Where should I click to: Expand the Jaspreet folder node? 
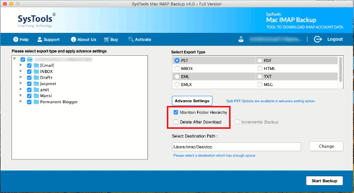pos(21,83)
